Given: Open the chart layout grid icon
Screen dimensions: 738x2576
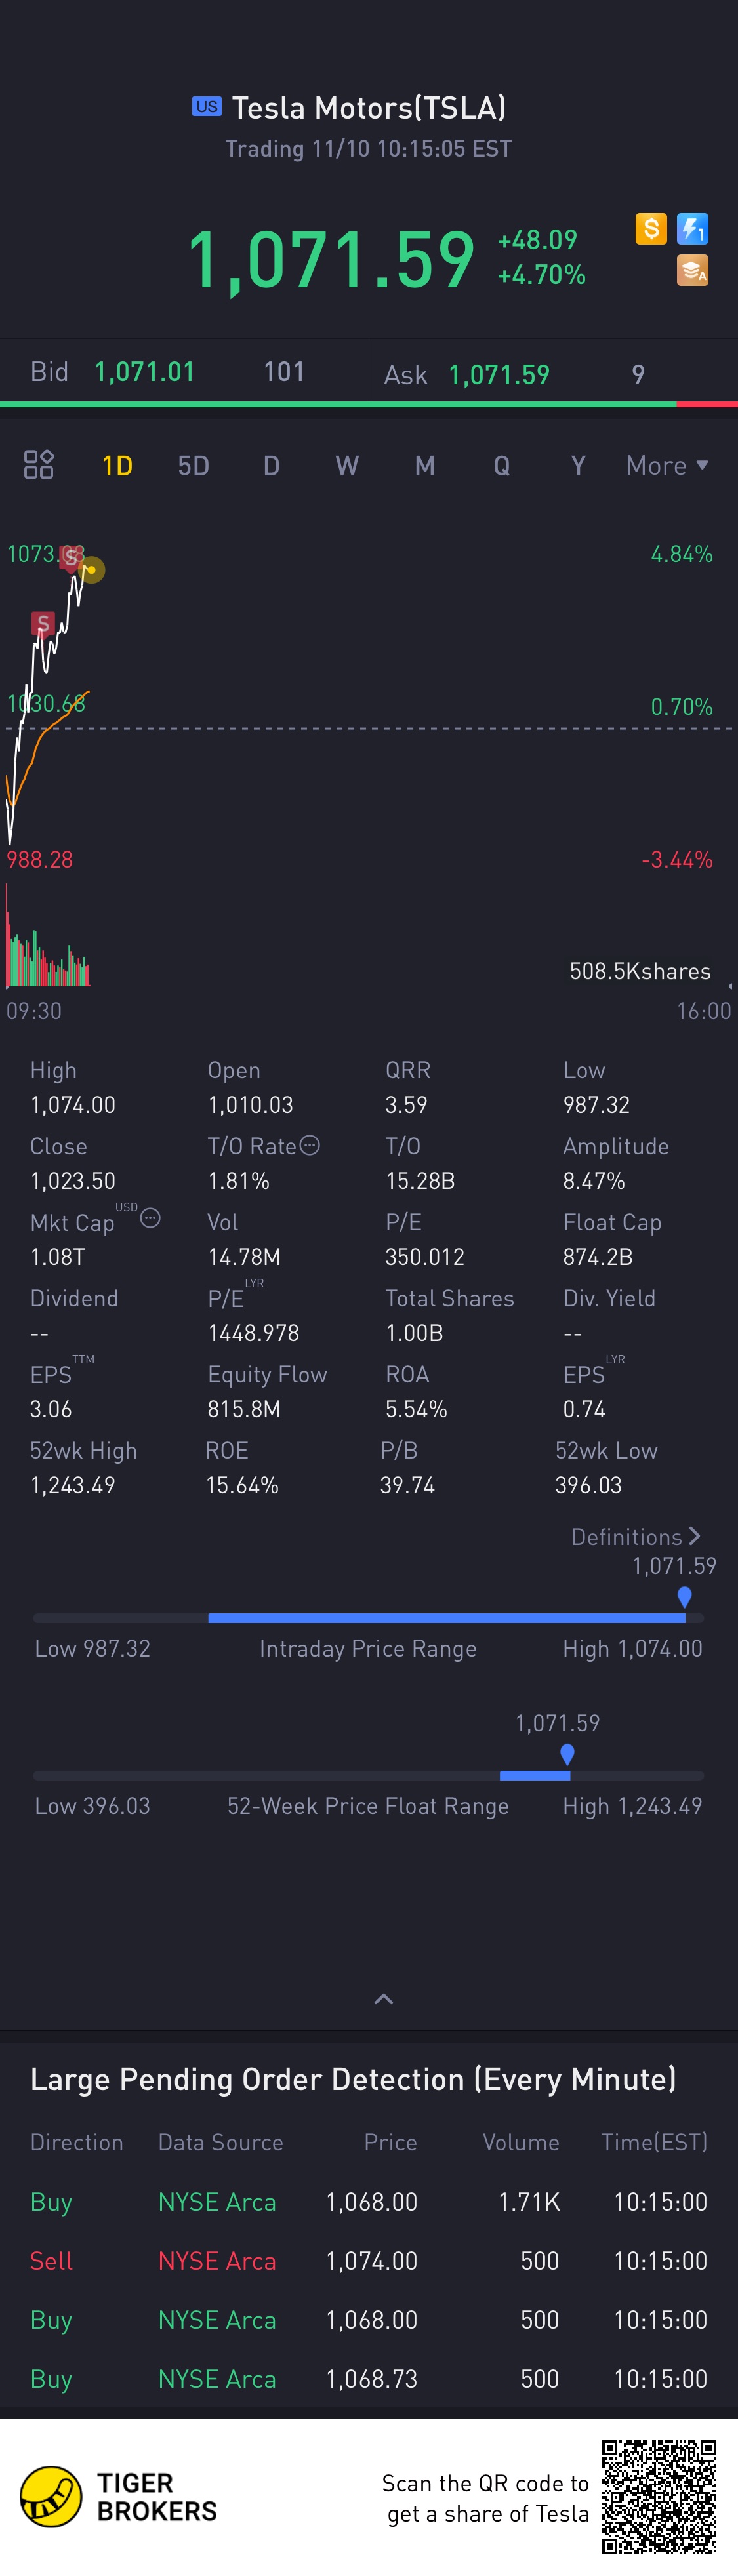Looking at the screenshot, I should (x=38, y=465).
